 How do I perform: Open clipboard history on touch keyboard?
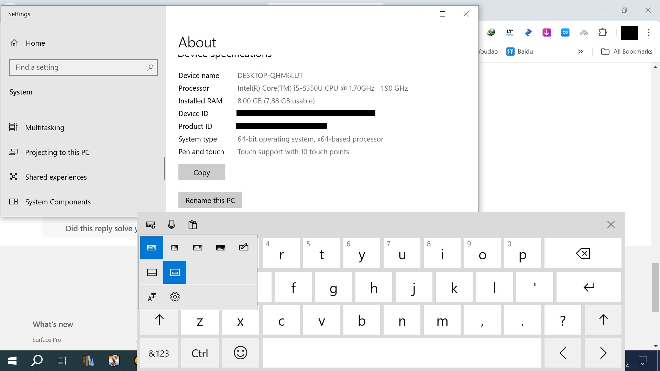point(192,225)
